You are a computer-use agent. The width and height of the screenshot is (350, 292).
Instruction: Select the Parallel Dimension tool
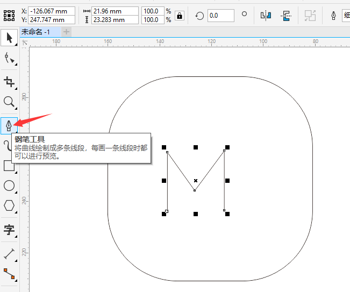(x=9, y=253)
